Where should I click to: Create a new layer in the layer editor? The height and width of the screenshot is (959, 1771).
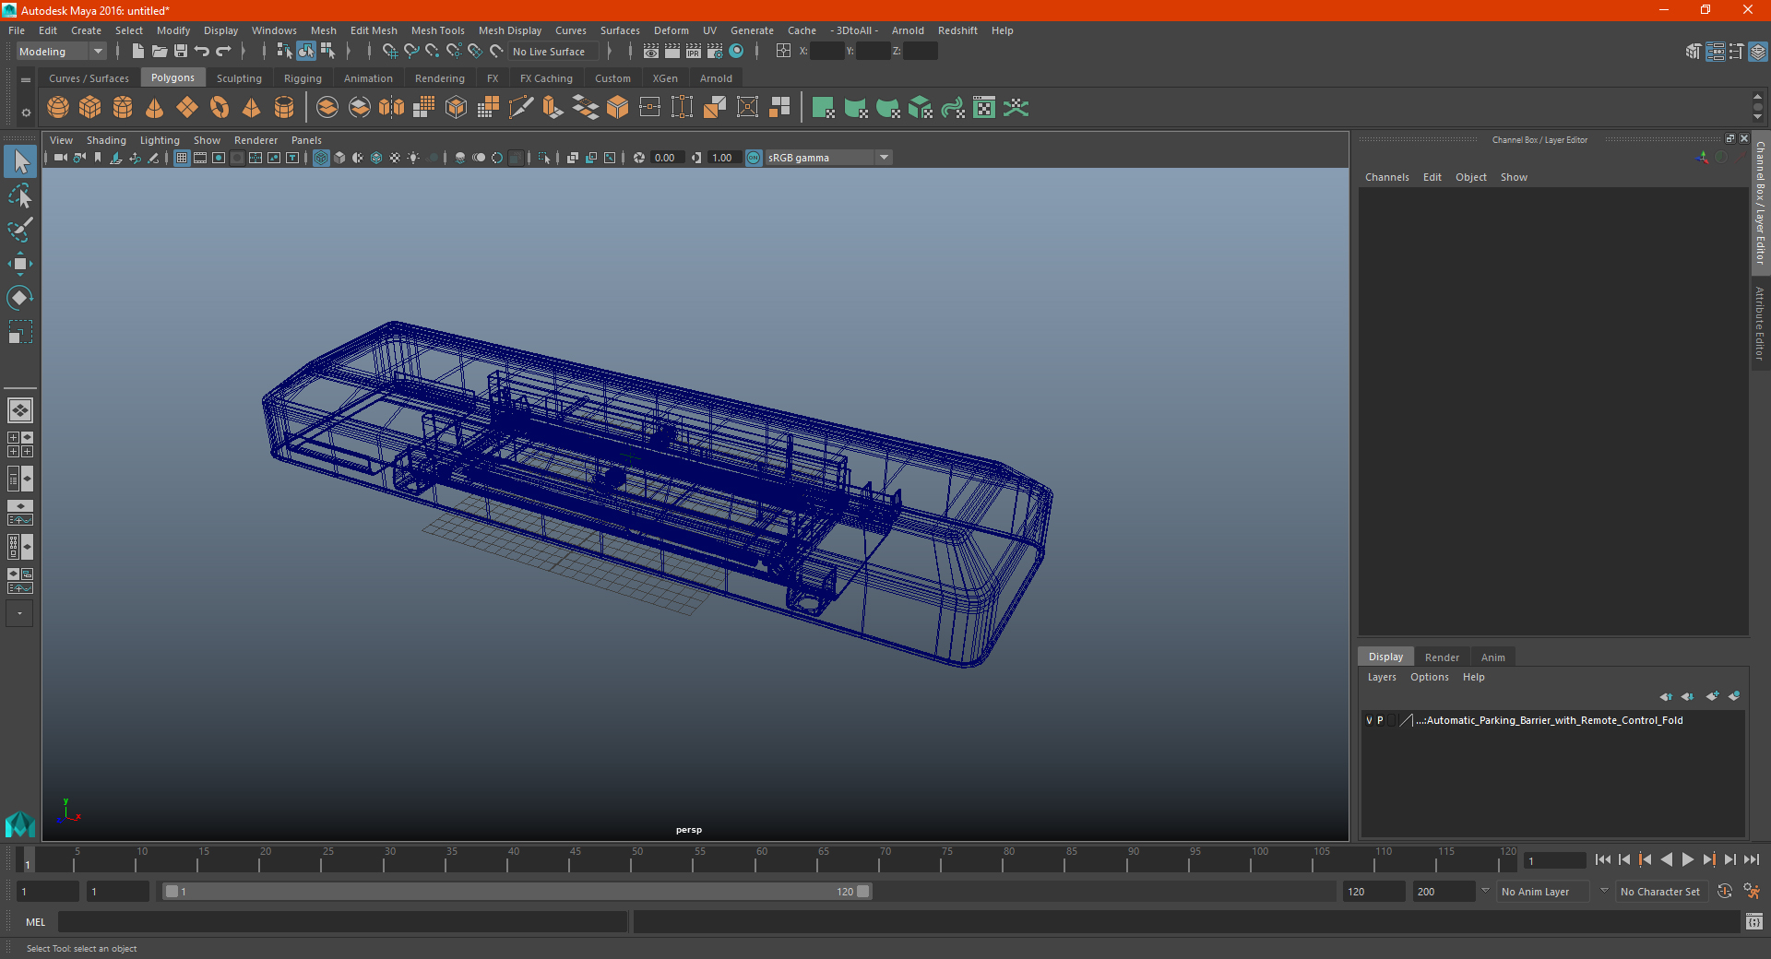[1713, 696]
